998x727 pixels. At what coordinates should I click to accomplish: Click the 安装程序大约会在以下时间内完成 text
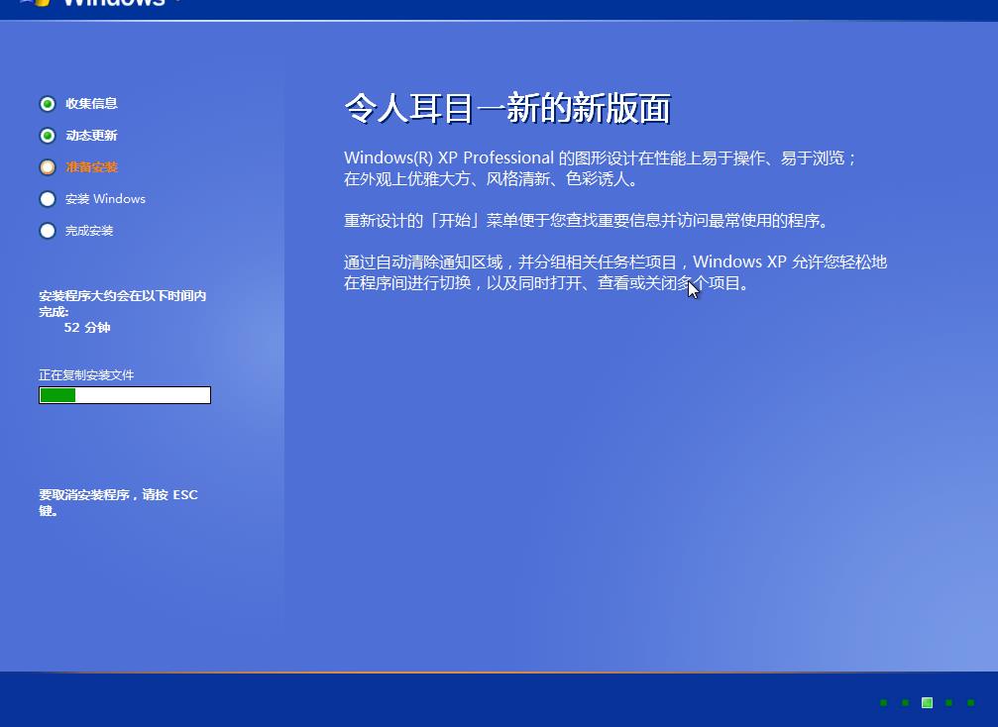click(x=122, y=303)
